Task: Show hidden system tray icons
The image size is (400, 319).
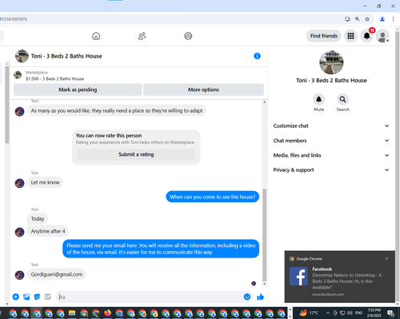Action: tap(328, 313)
